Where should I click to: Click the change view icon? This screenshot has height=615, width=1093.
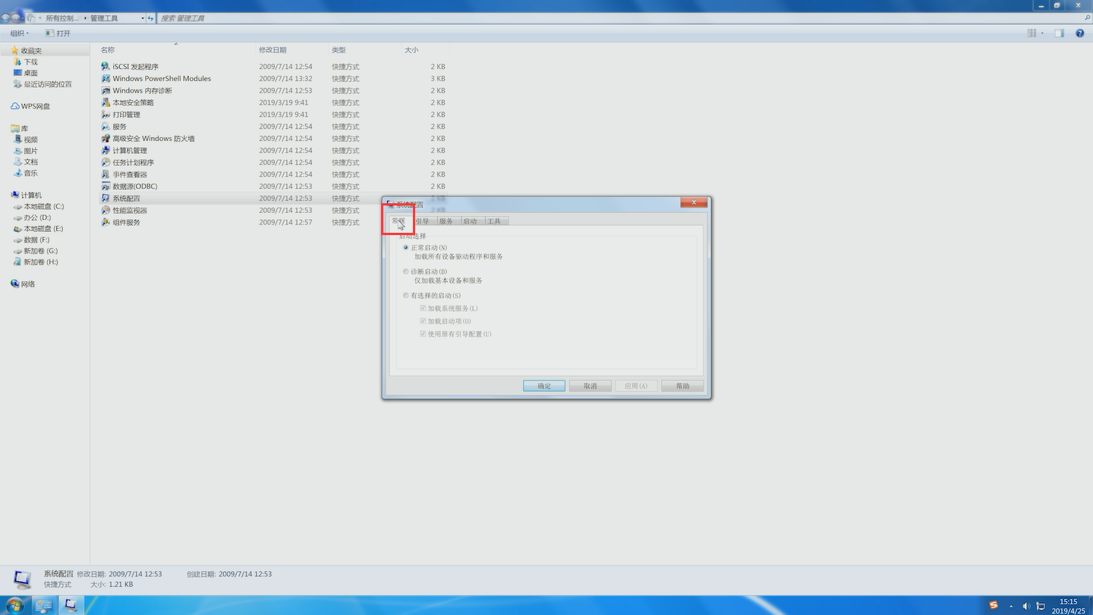1032,33
